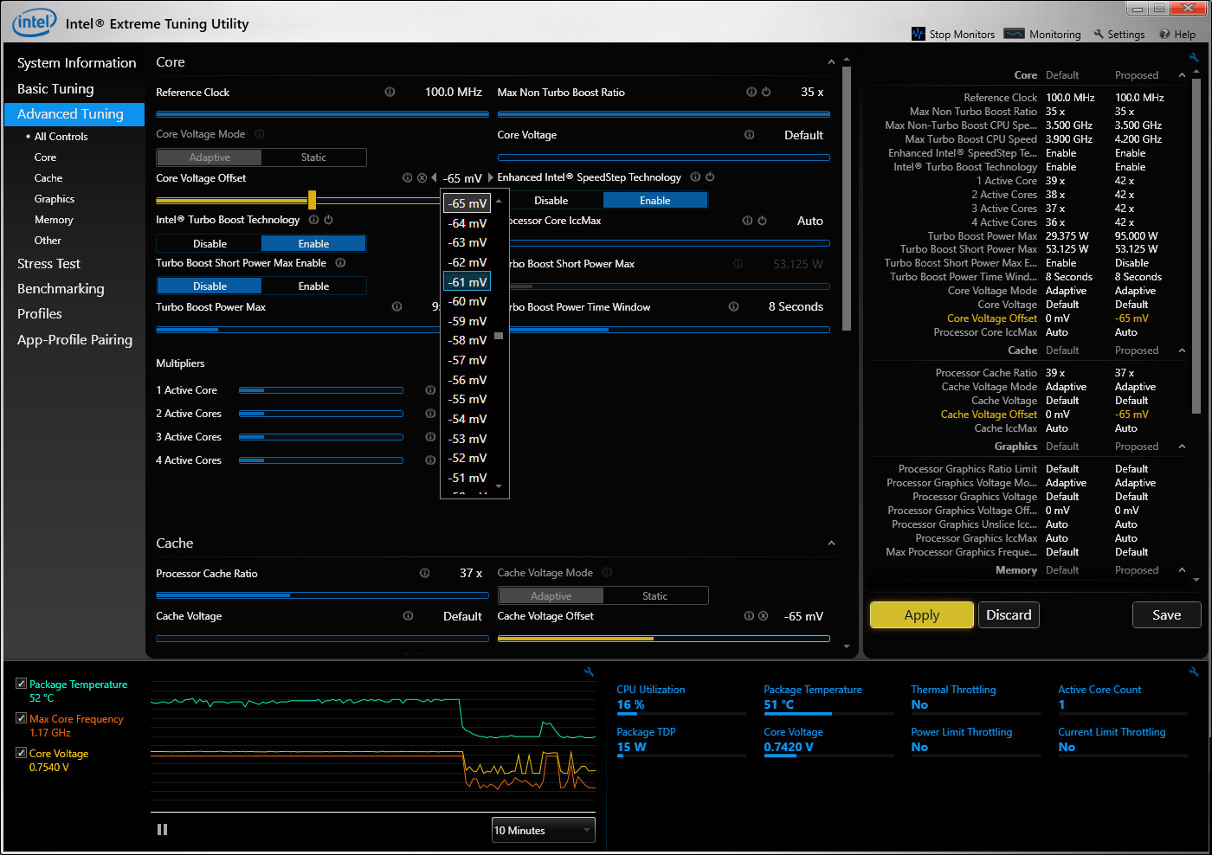Screen dimensions: 1212x855
Task: Select Adaptive under Cache Voltage Mode
Action: pos(551,595)
